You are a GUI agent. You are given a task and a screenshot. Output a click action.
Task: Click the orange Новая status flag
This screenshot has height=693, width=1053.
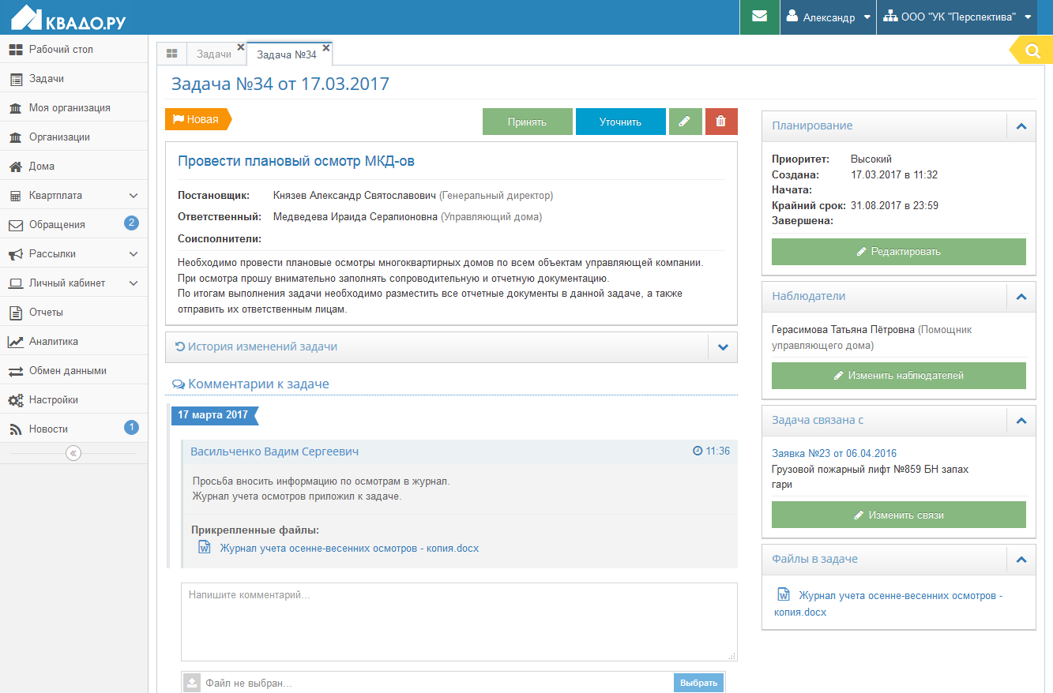point(198,119)
